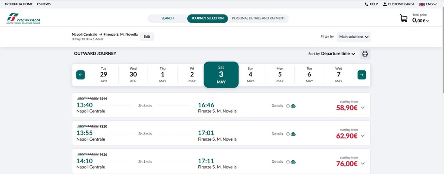Select Tue 29 Apr date
Screen dimensions: 444x174
104,75
